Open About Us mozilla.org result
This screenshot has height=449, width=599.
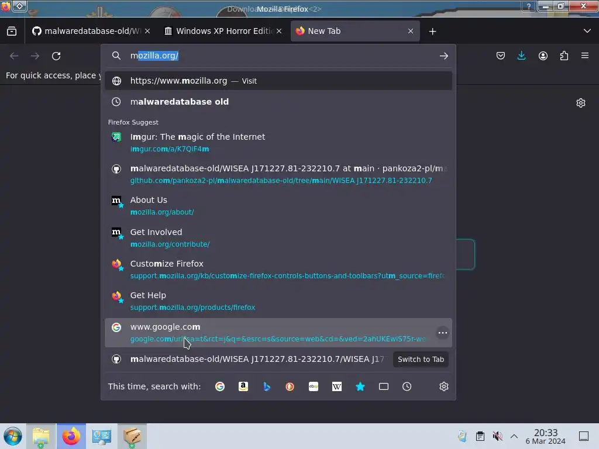coord(278,206)
